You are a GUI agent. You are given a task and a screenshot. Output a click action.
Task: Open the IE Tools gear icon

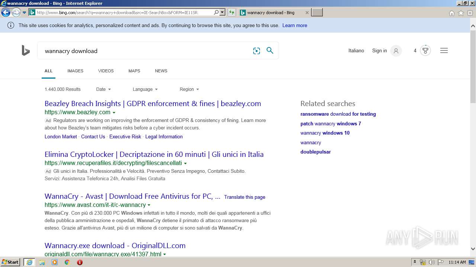pos(470,13)
